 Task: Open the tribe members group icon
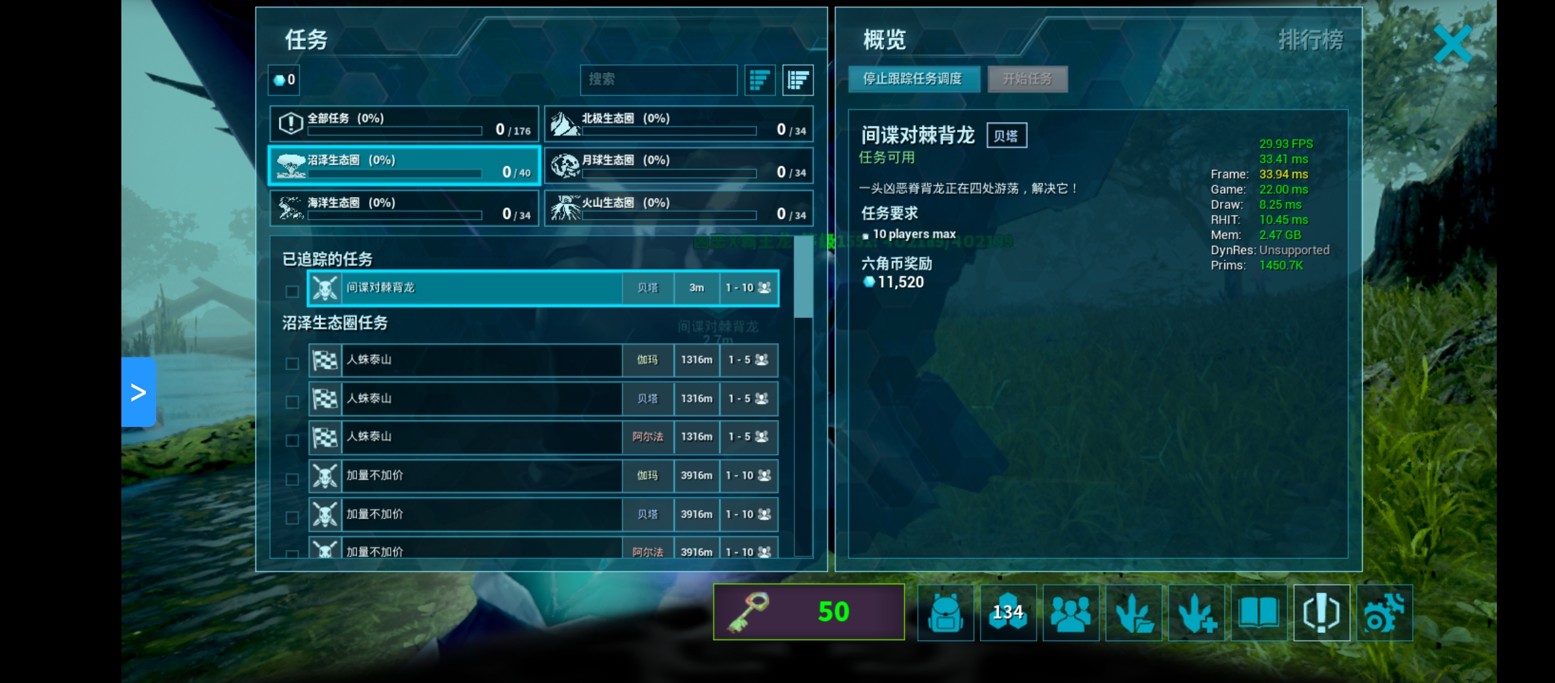1070,613
